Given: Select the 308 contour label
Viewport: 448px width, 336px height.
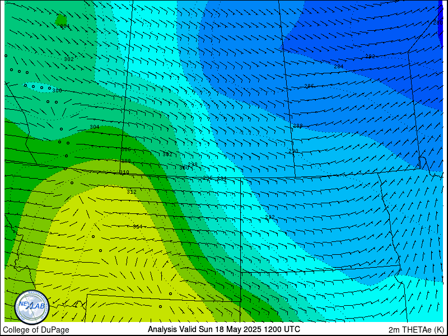Looking at the screenshot, I should point(126,161).
